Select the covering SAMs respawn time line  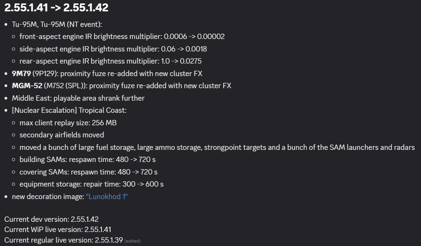[x=88, y=172]
